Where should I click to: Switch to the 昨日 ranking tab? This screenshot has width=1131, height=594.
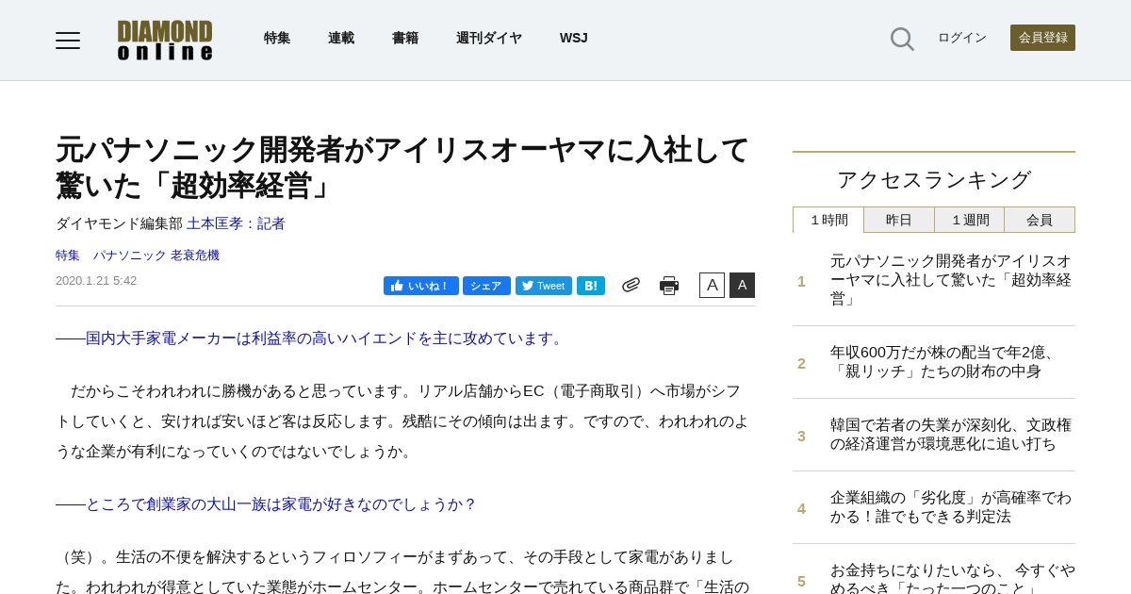pyautogui.click(x=899, y=220)
